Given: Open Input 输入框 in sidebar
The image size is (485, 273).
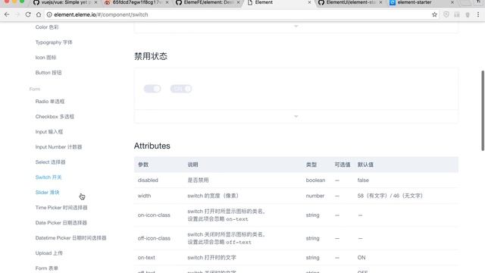Looking at the screenshot, I should (49, 132).
